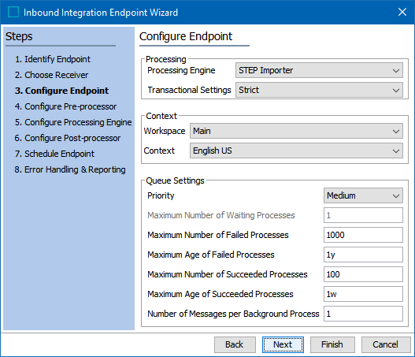Click the Finish button
Screen dimensions: 415x357
(x=332, y=344)
